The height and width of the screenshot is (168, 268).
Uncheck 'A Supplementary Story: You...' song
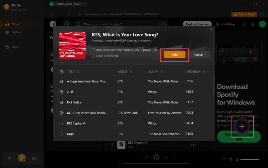coord(61,81)
